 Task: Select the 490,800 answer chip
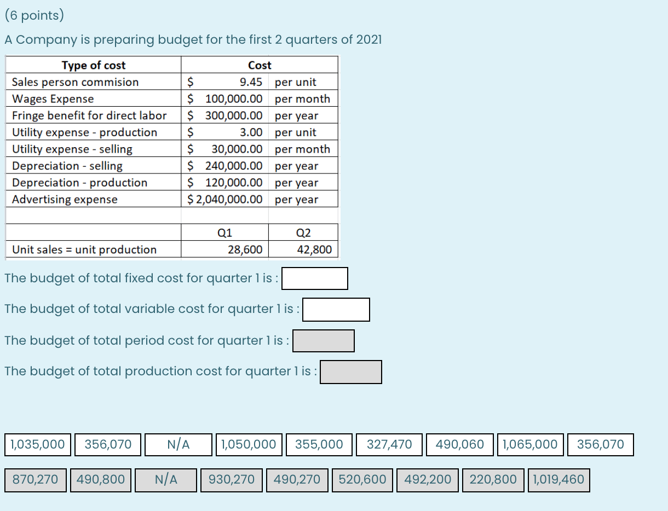[x=101, y=480]
